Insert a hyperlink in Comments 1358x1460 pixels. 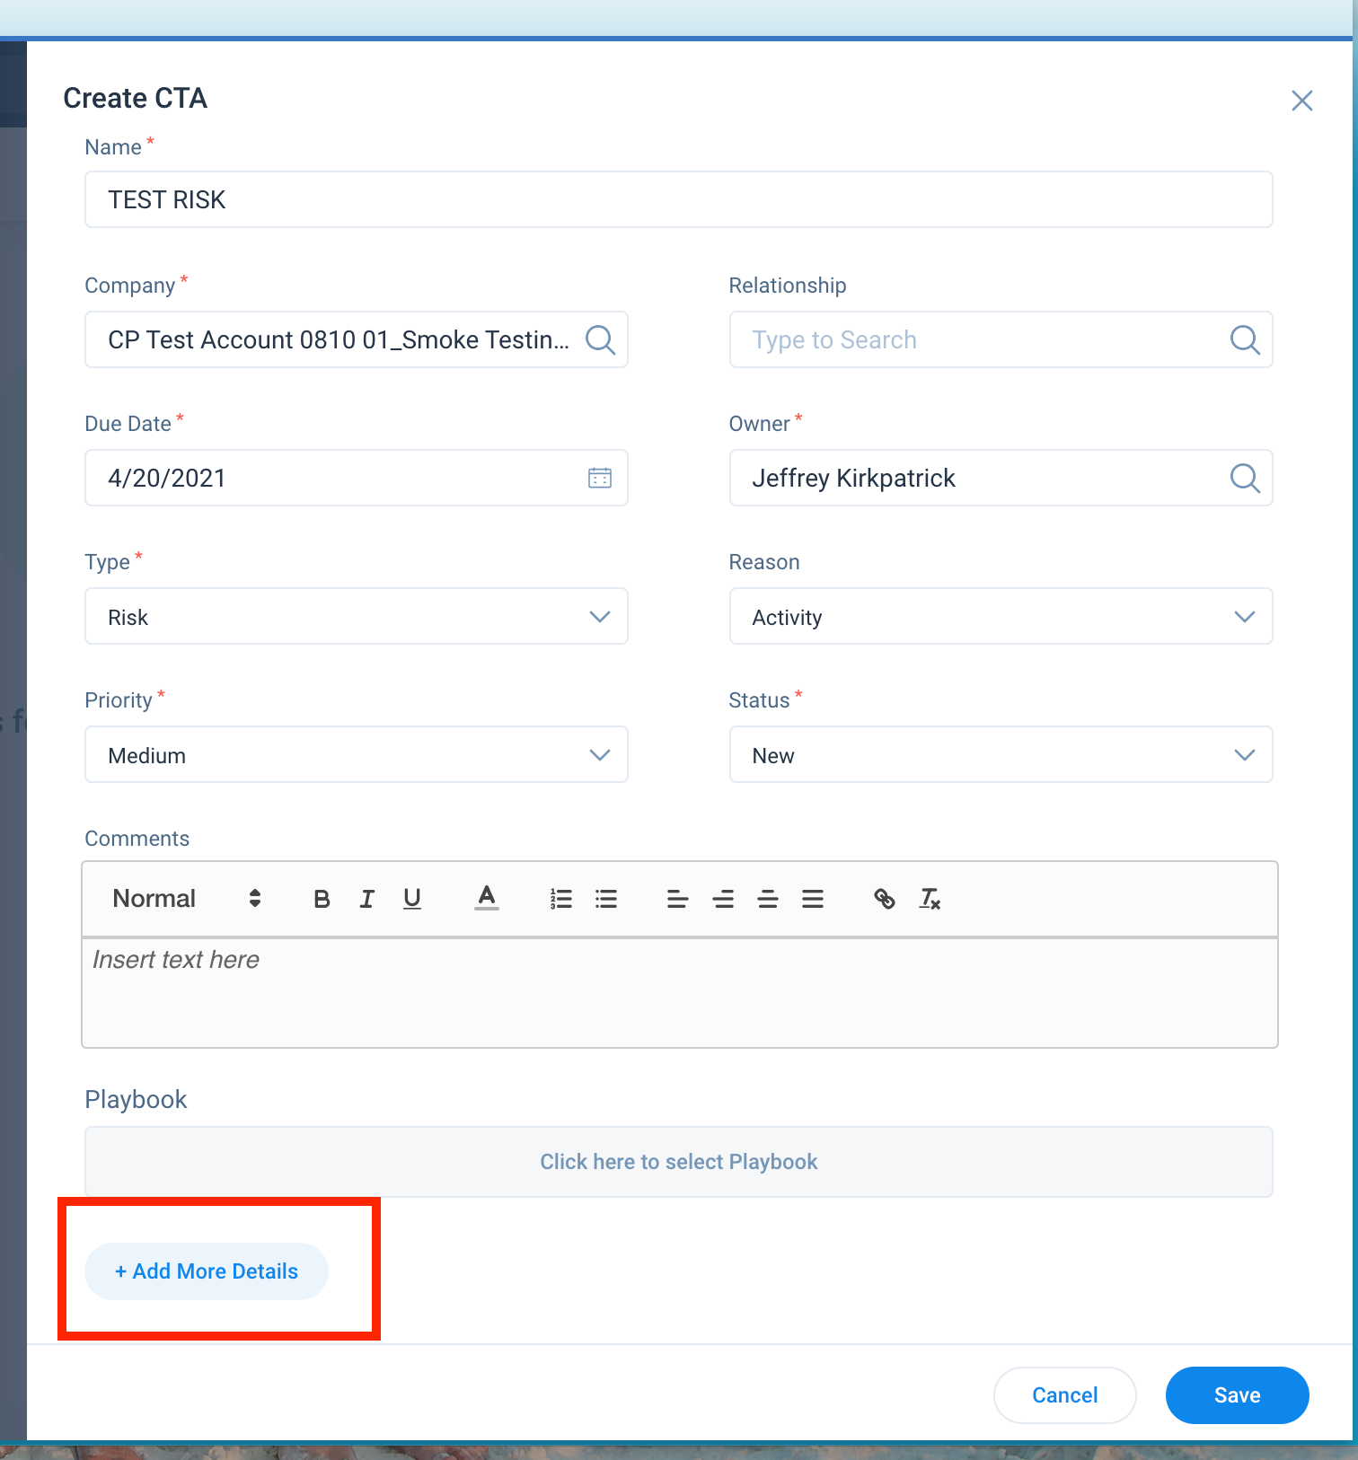(885, 899)
